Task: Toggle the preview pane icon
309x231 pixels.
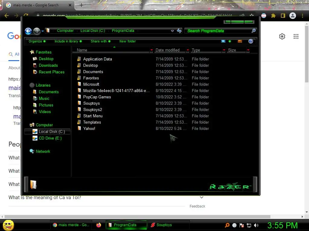Action: 240,41
